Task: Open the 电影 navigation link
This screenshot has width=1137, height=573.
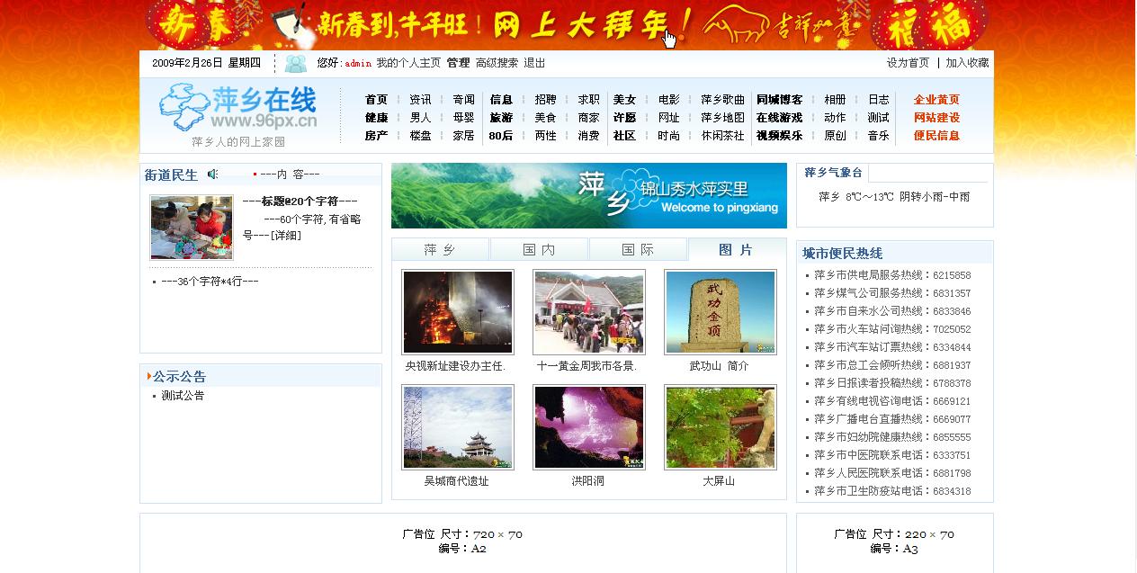Action: tap(668, 100)
